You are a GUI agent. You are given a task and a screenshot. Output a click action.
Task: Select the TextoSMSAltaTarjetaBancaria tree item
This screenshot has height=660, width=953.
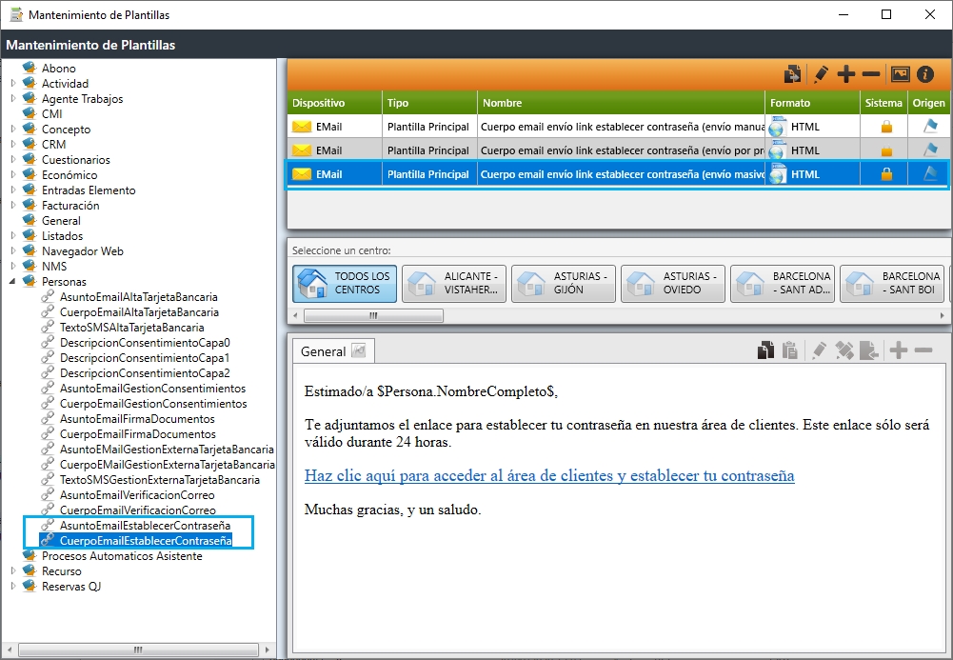click(132, 327)
